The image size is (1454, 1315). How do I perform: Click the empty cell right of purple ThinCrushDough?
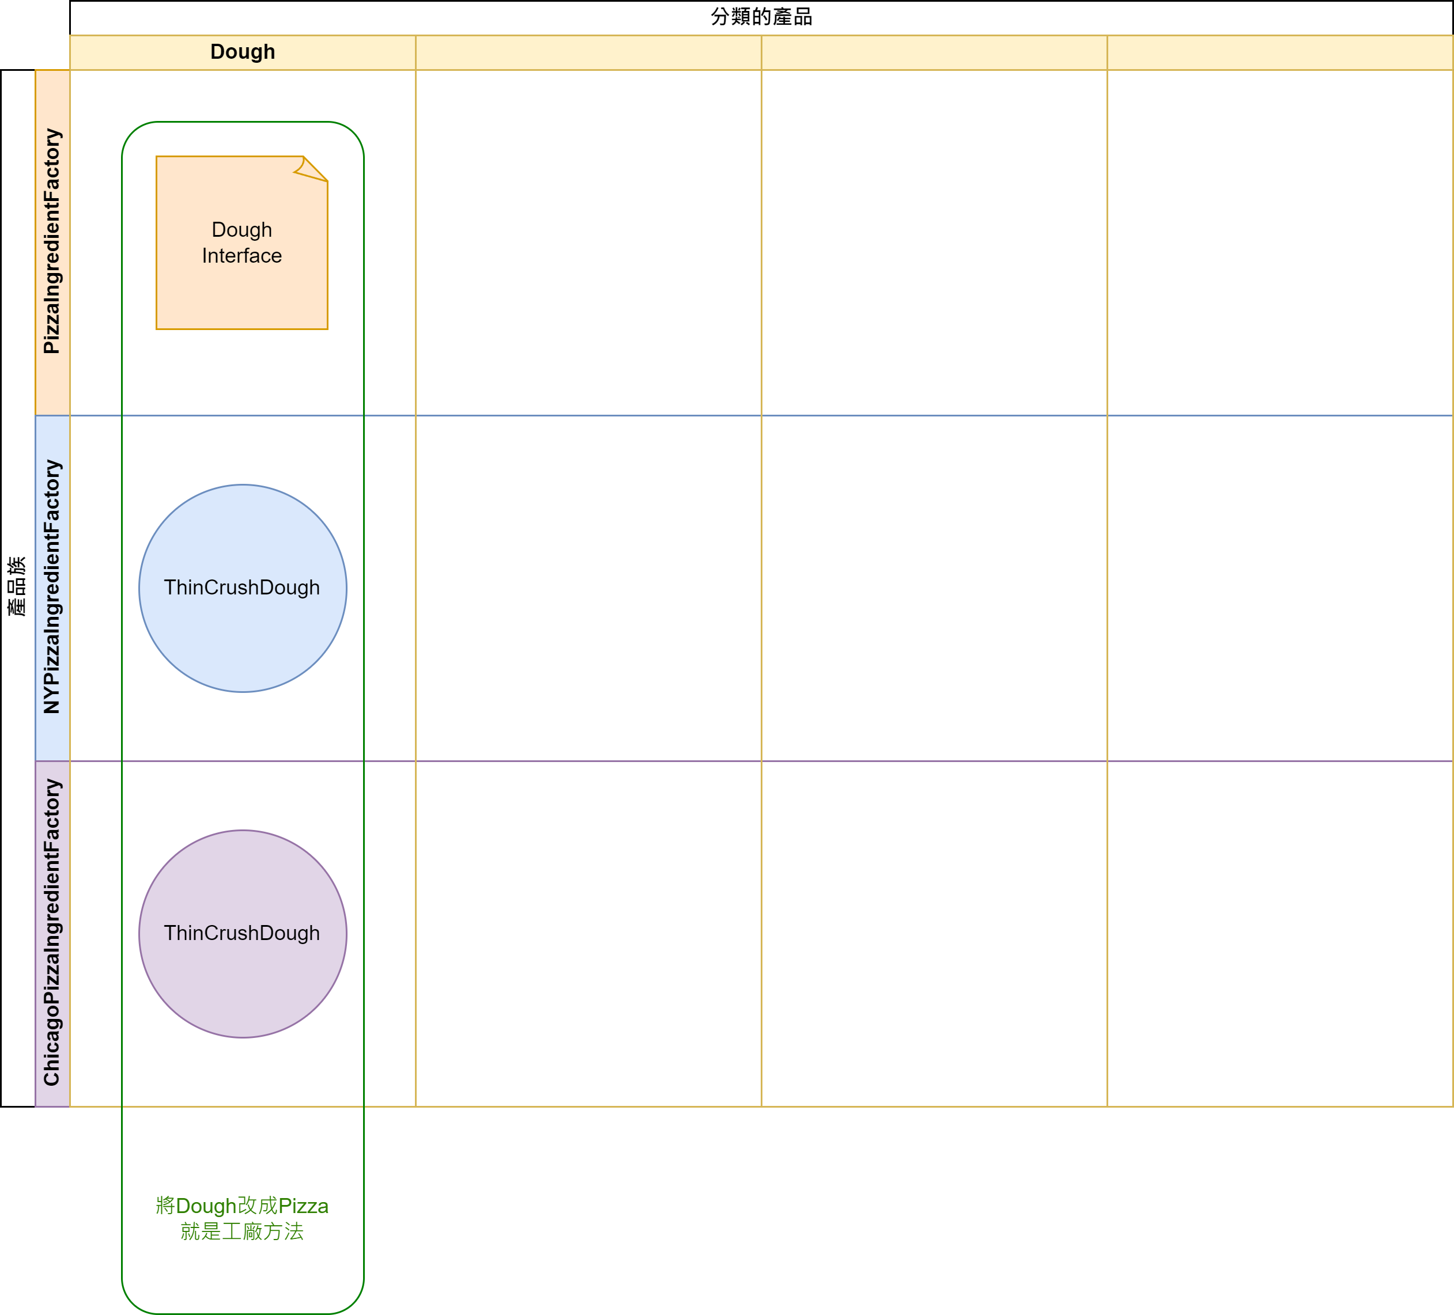coord(588,934)
